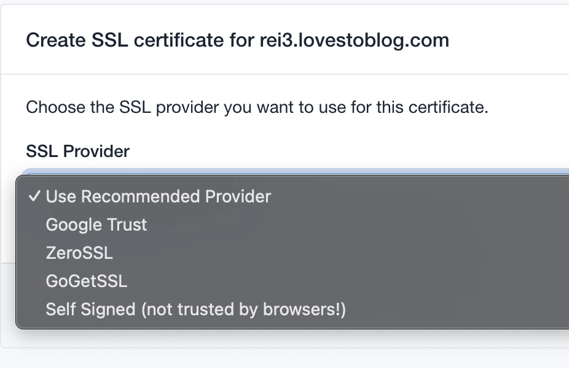Choose Google Trust from the provider list

coord(96,224)
